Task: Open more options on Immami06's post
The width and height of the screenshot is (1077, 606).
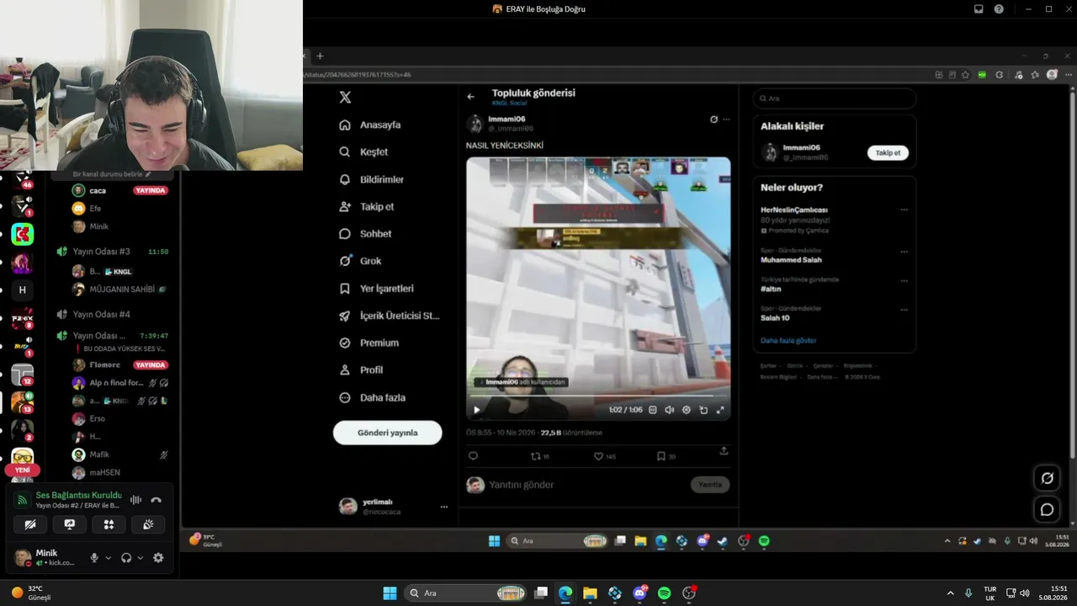Action: coord(727,120)
